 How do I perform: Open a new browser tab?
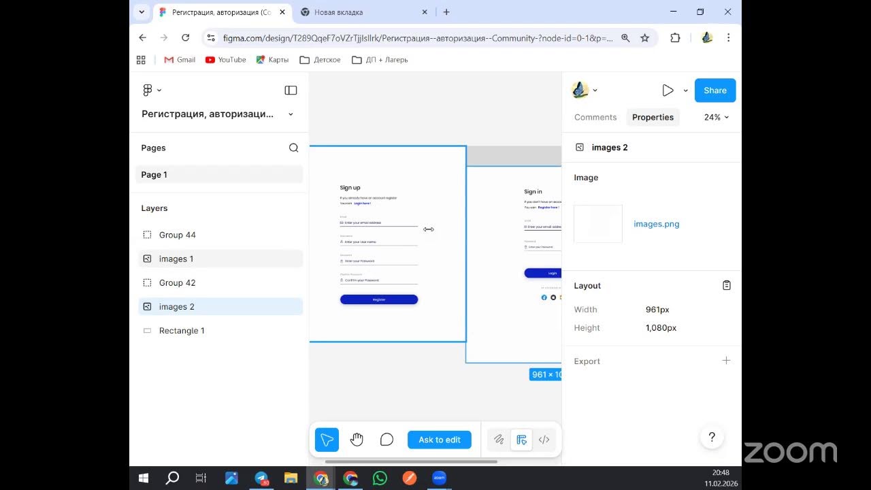(x=446, y=12)
